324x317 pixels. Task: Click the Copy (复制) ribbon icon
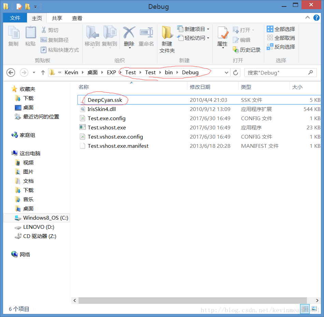14,33
